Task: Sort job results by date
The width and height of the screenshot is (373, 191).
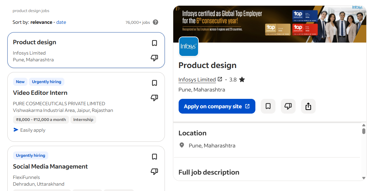Action: [x=61, y=22]
